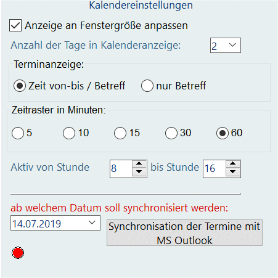Increase the 'Aktiv von Stunde' value
Image resolution: width=278 pixels, height=278 pixels.
[139, 164]
